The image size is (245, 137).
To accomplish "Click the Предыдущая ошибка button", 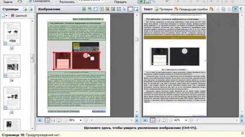I will (x=191, y=9).
